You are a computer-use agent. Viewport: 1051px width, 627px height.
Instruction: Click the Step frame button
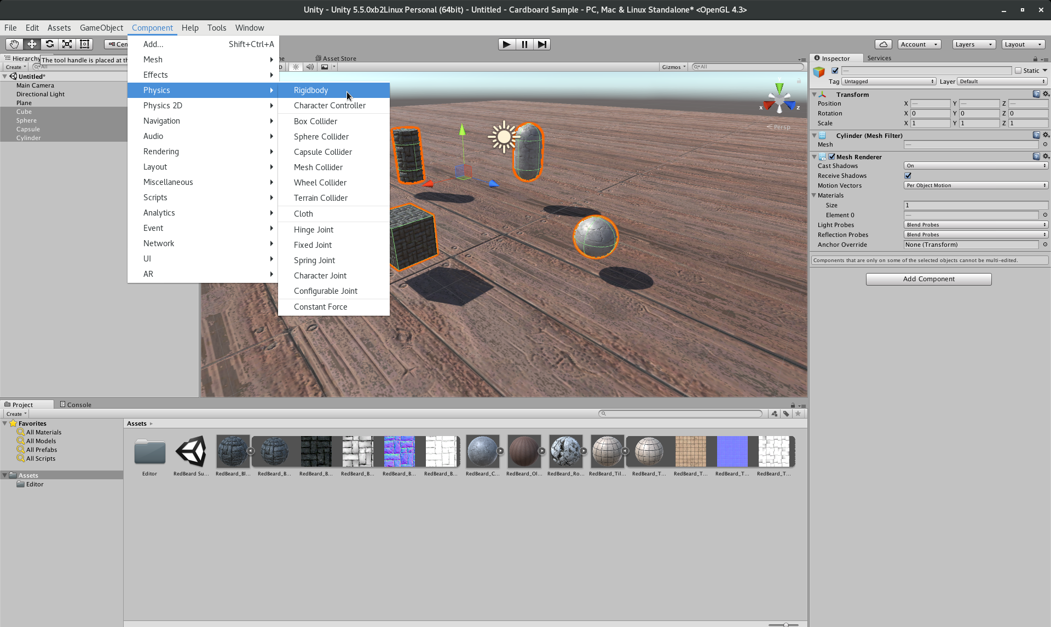pyautogui.click(x=541, y=44)
